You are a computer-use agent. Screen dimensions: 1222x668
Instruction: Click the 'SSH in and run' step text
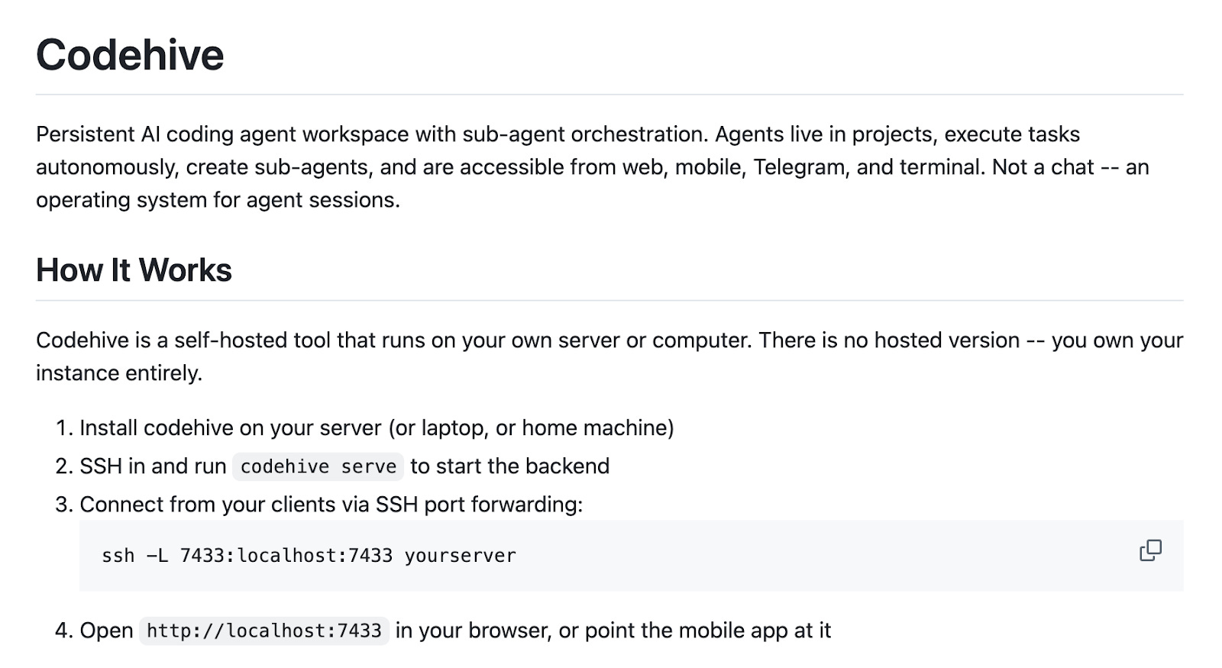click(153, 466)
